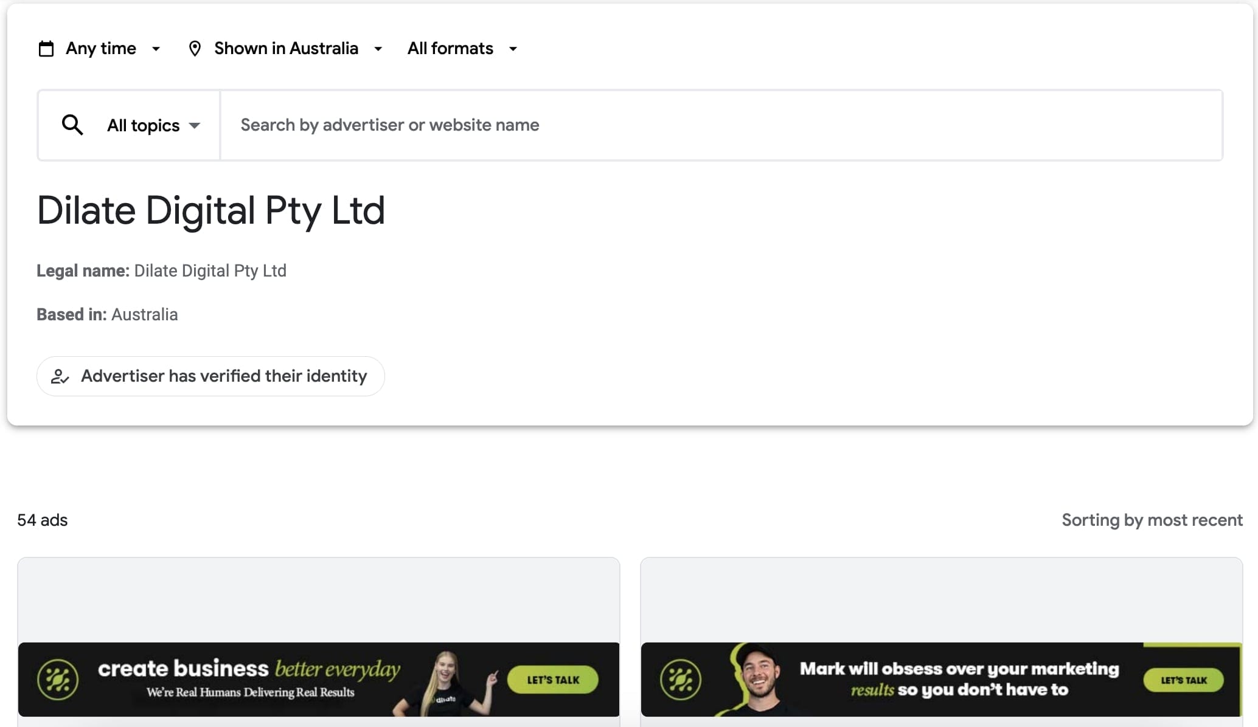Click the verified identity checkmark icon
The image size is (1258, 727).
point(60,376)
